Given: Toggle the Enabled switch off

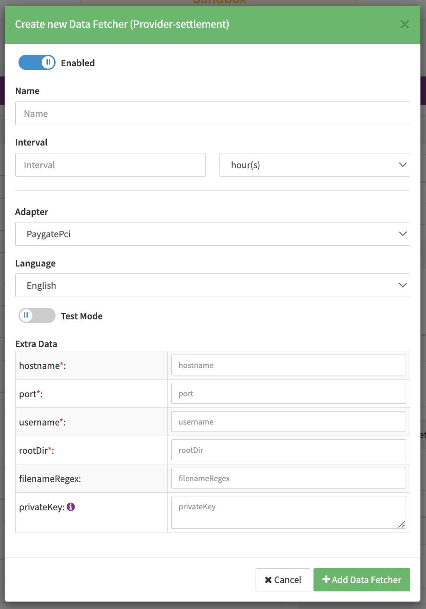Looking at the screenshot, I should pyautogui.click(x=37, y=63).
